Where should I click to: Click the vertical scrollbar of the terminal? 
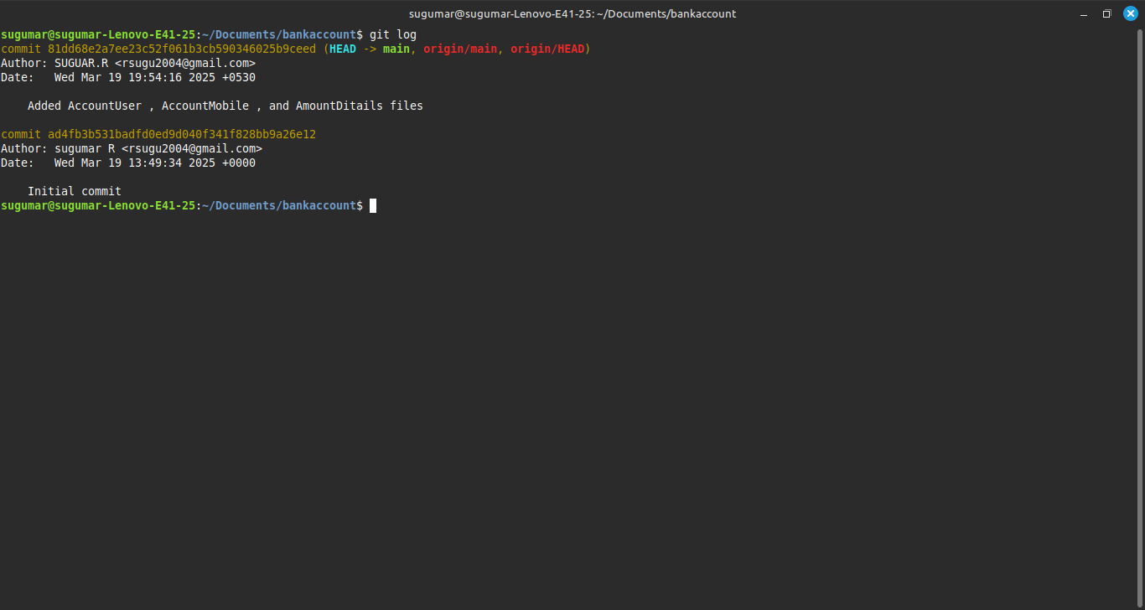coord(1140,318)
